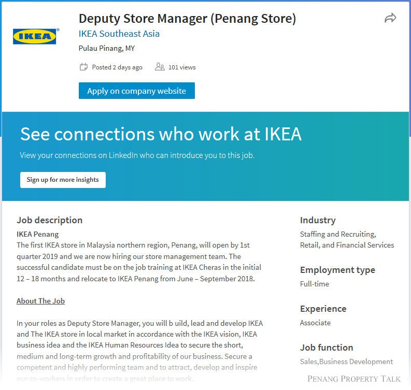The height and width of the screenshot is (390, 411).
Task: Open the IKEA Southeast Asia company link
Action: click(119, 34)
